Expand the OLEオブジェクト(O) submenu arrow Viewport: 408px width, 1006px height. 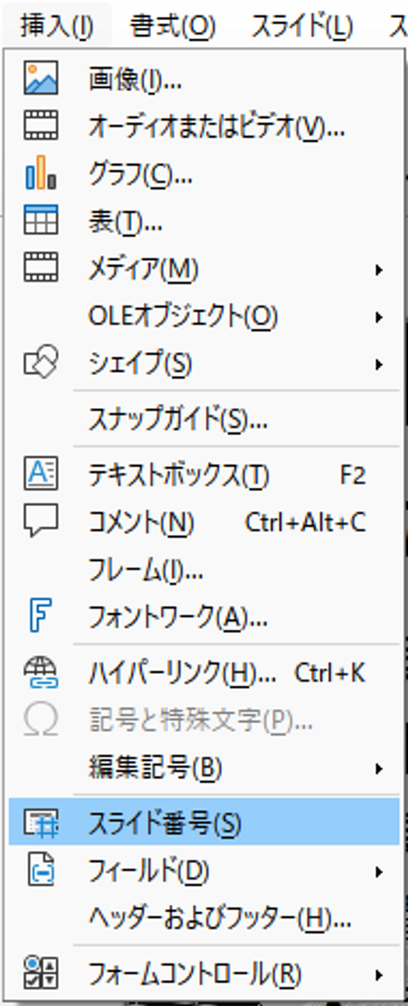pos(379,317)
